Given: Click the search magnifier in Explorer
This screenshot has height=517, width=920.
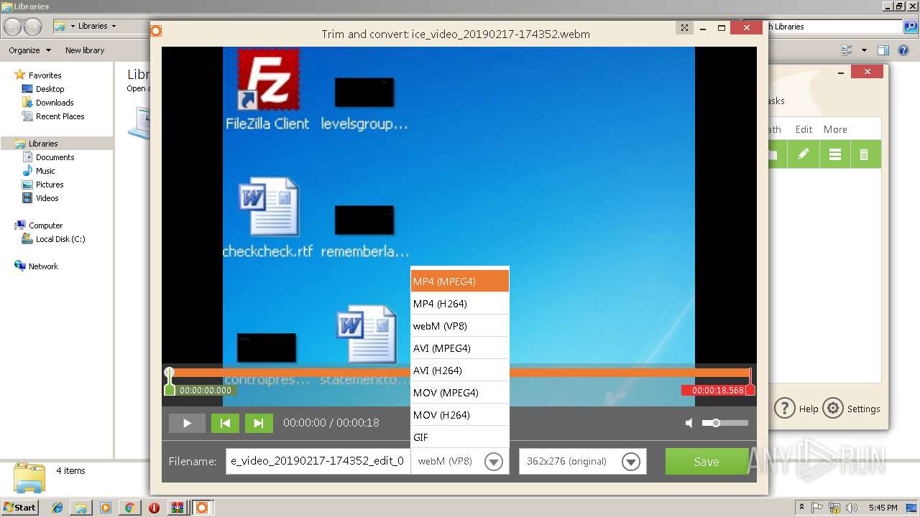Looking at the screenshot, I should pyautogui.click(x=911, y=27).
